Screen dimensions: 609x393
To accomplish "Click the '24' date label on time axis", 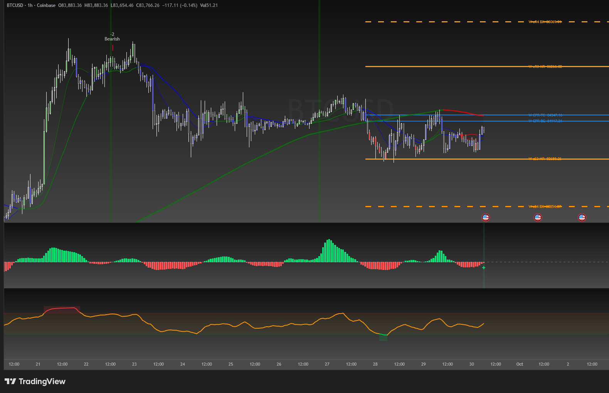I will [x=182, y=364].
